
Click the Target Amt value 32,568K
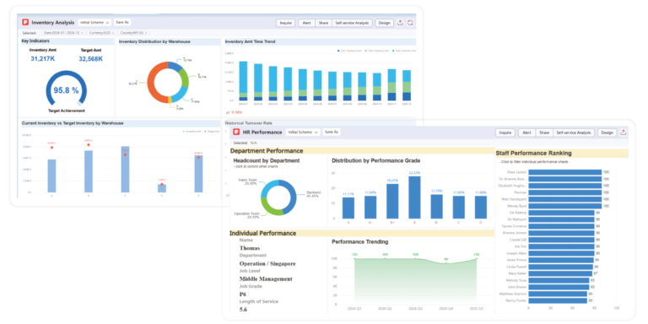[x=91, y=59]
